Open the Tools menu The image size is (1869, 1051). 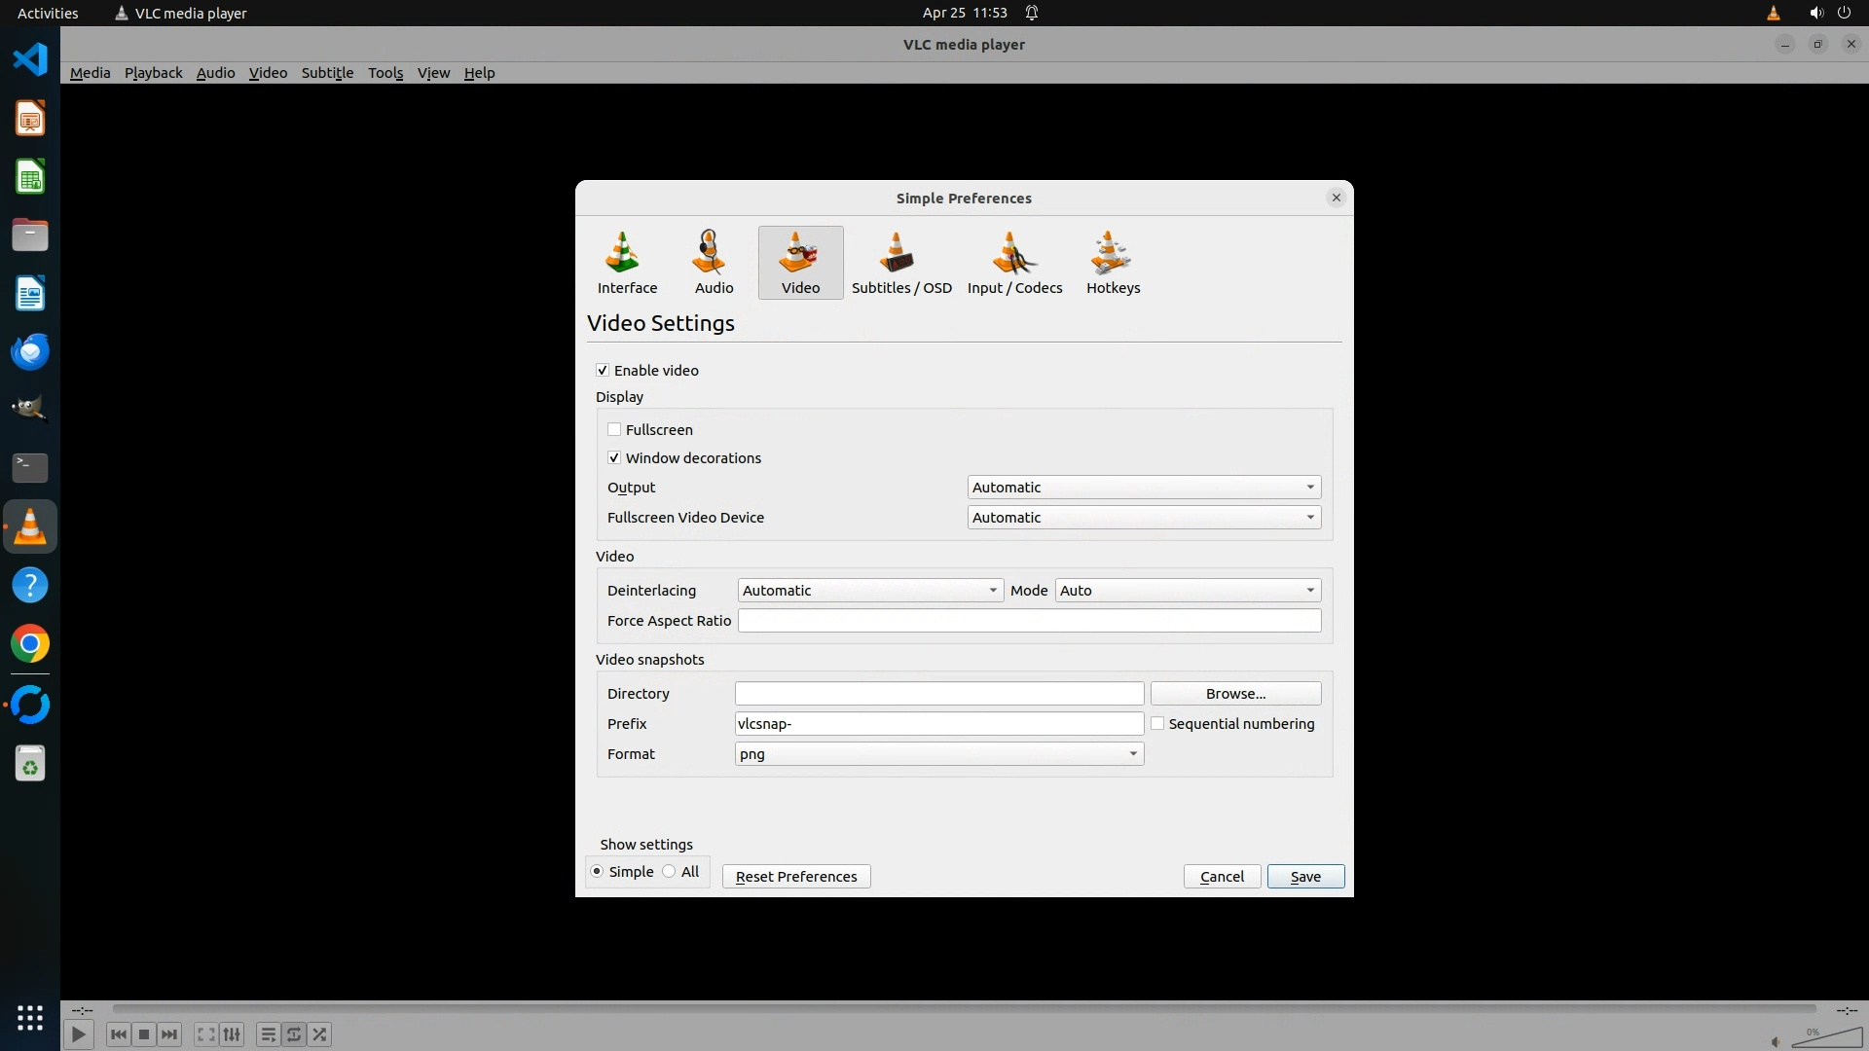pyautogui.click(x=385, y=73)
